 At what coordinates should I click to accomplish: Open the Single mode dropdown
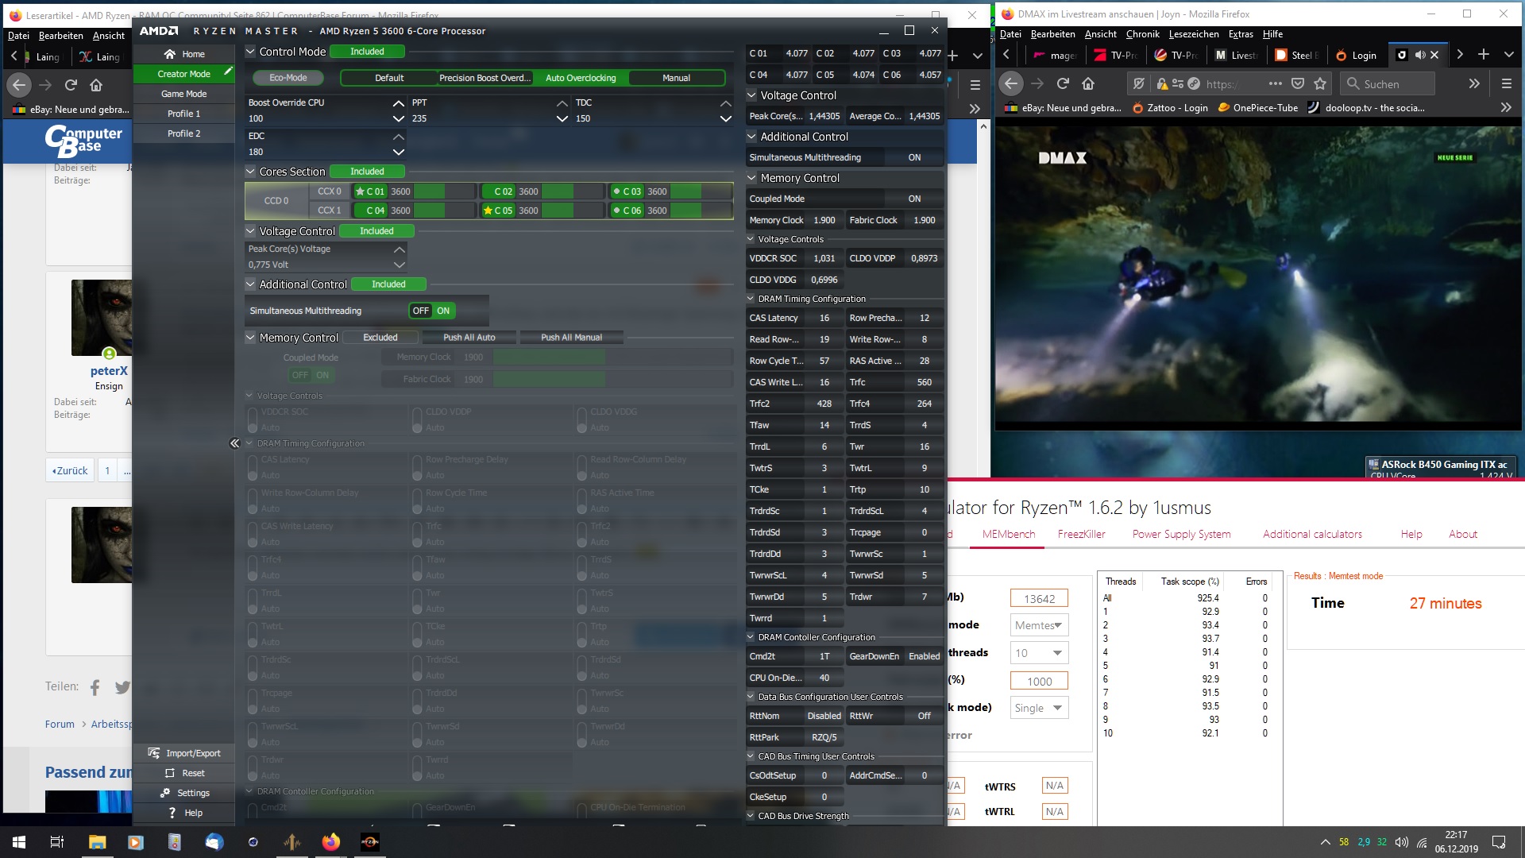click(x=1039, y=708)
